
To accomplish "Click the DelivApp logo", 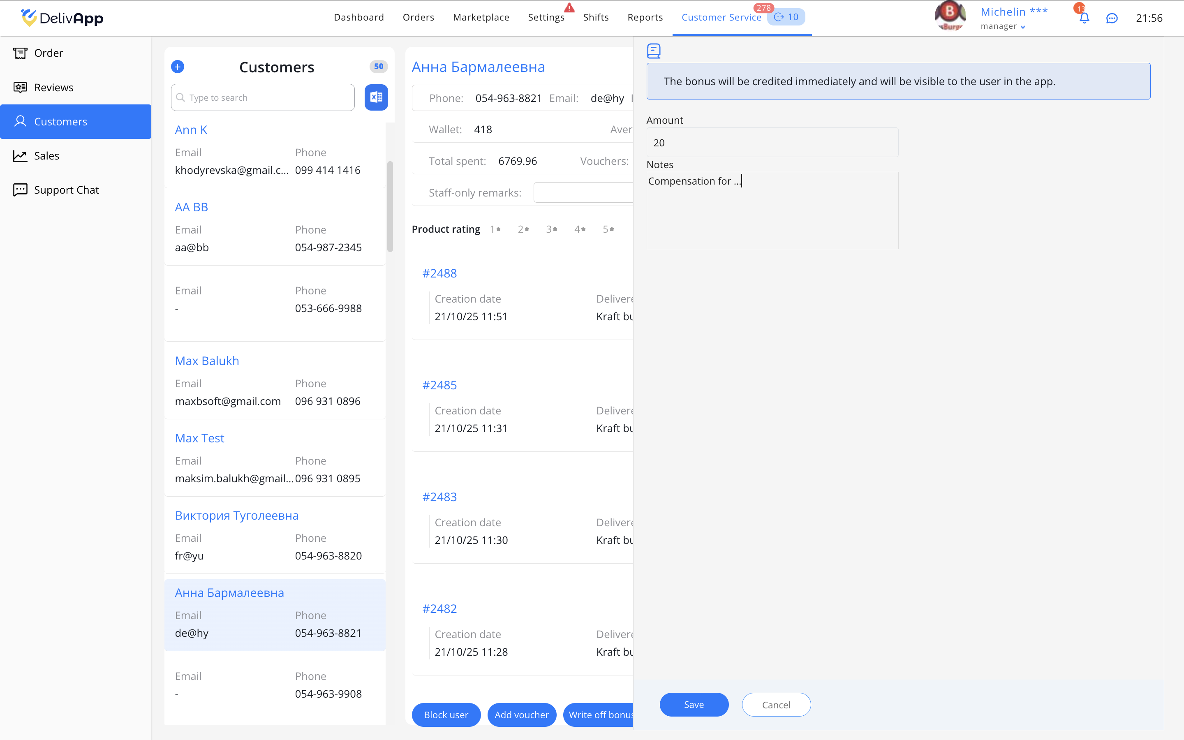I will 62,18.
